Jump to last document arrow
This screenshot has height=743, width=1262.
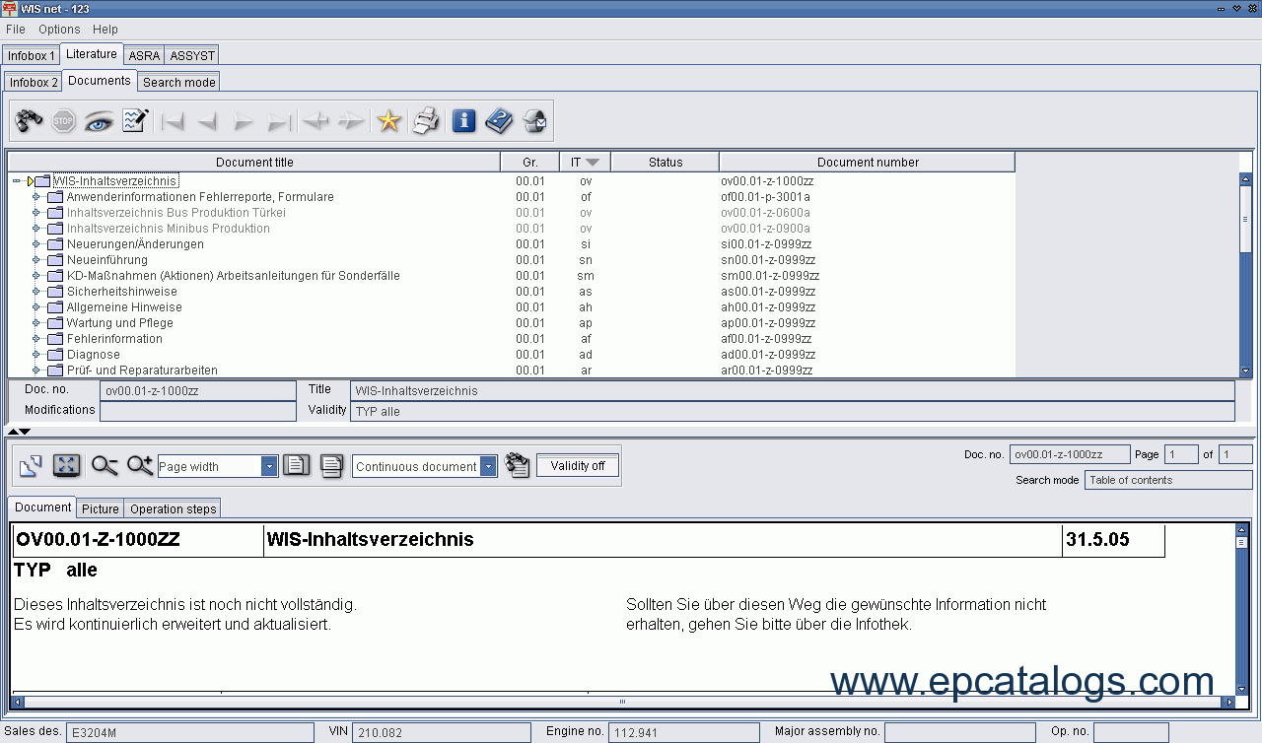[x=279, y=121]
